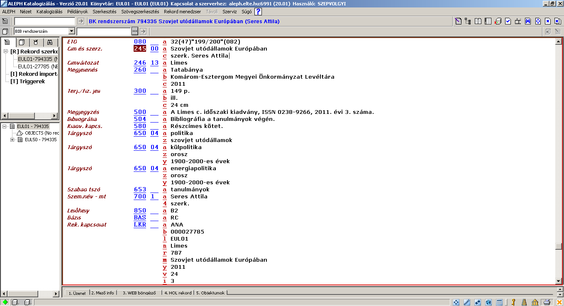Open the ALEPH menu
The height and width of the screenshot is (306, 564).
click(x=9, y=12)
